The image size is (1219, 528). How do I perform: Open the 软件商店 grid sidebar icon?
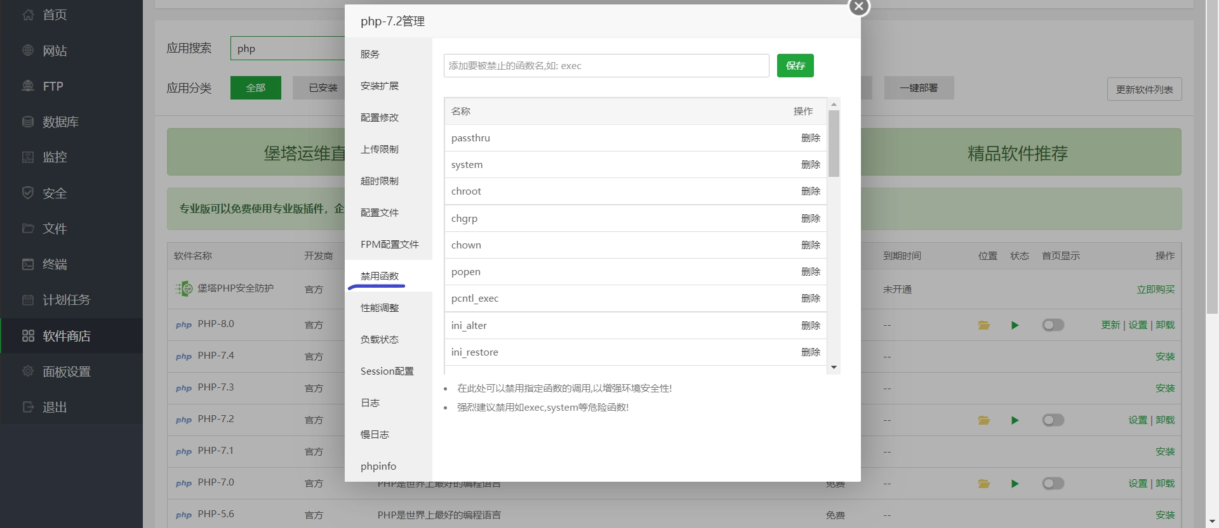pos(28,335)
